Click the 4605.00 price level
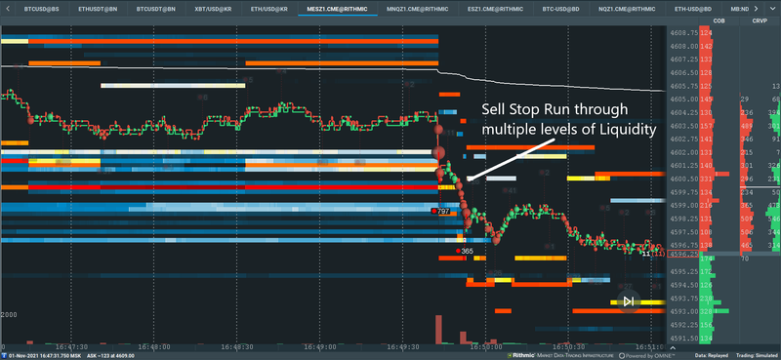Image resolution: width=781 pixels, height=360 pixels. click(684, 100)
